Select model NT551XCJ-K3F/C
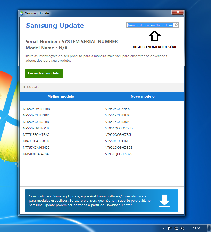The height and width of the screenshot is (232, 211). pos(117,115)
